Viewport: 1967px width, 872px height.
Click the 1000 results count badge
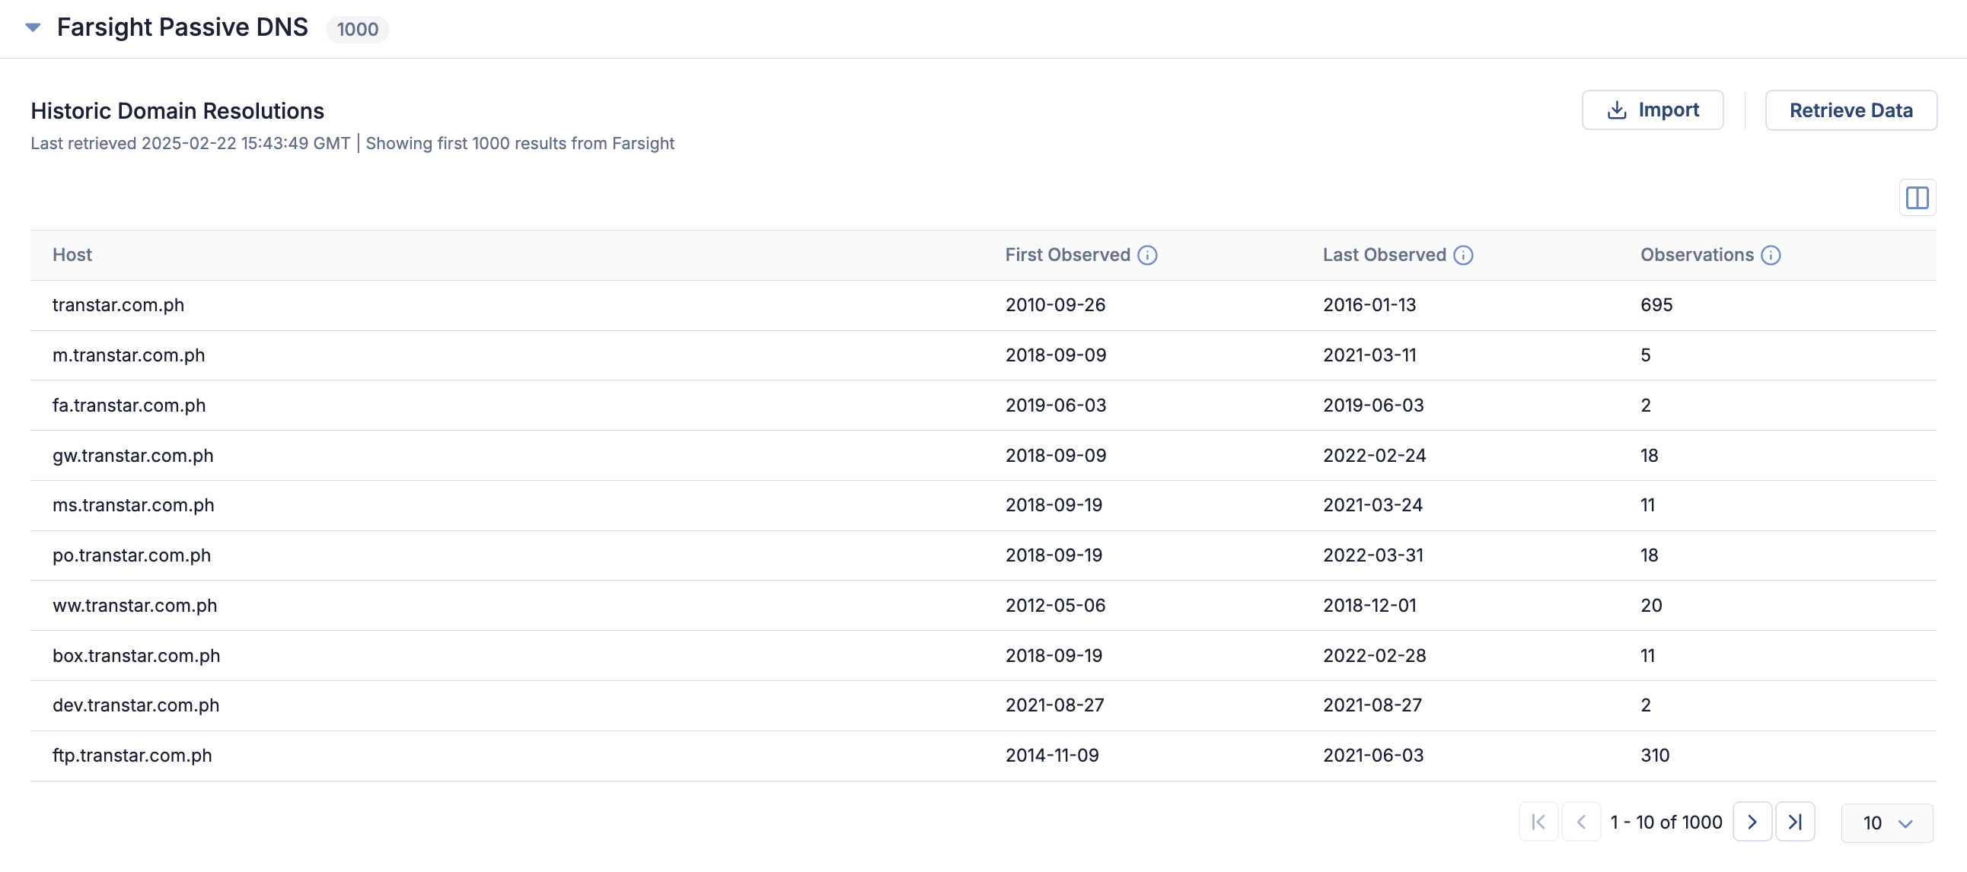tap(357, 29)
